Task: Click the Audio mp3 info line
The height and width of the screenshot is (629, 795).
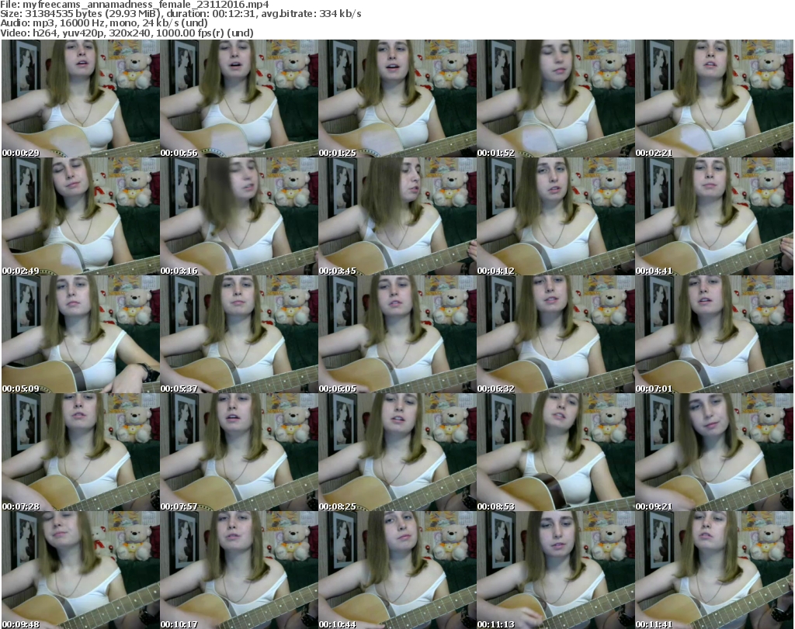Action: coord(104,23)
